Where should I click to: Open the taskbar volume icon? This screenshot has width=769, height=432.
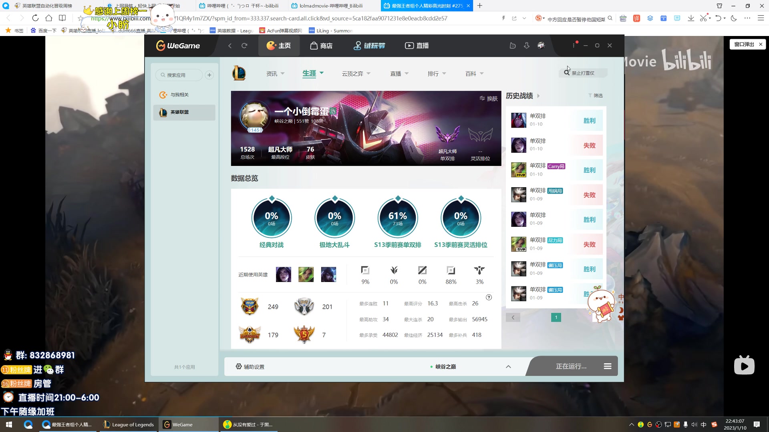point(694,424)
